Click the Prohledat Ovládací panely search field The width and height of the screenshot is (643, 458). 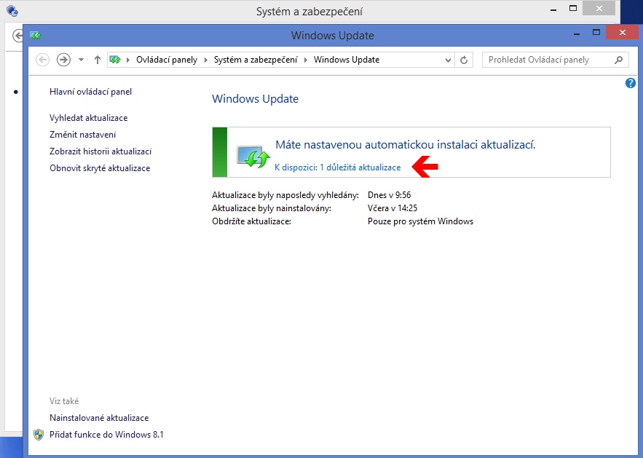click(546, 60)
